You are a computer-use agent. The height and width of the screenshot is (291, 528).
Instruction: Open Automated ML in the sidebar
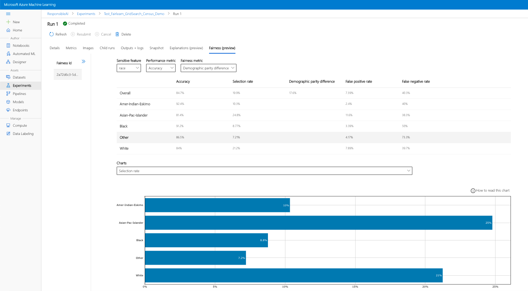(x=24, y=54)
